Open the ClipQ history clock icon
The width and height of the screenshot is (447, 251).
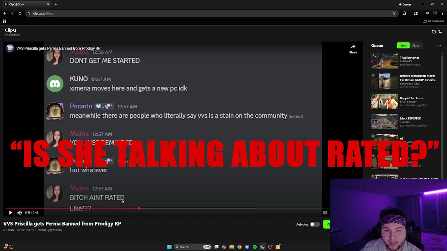(434, 32)
